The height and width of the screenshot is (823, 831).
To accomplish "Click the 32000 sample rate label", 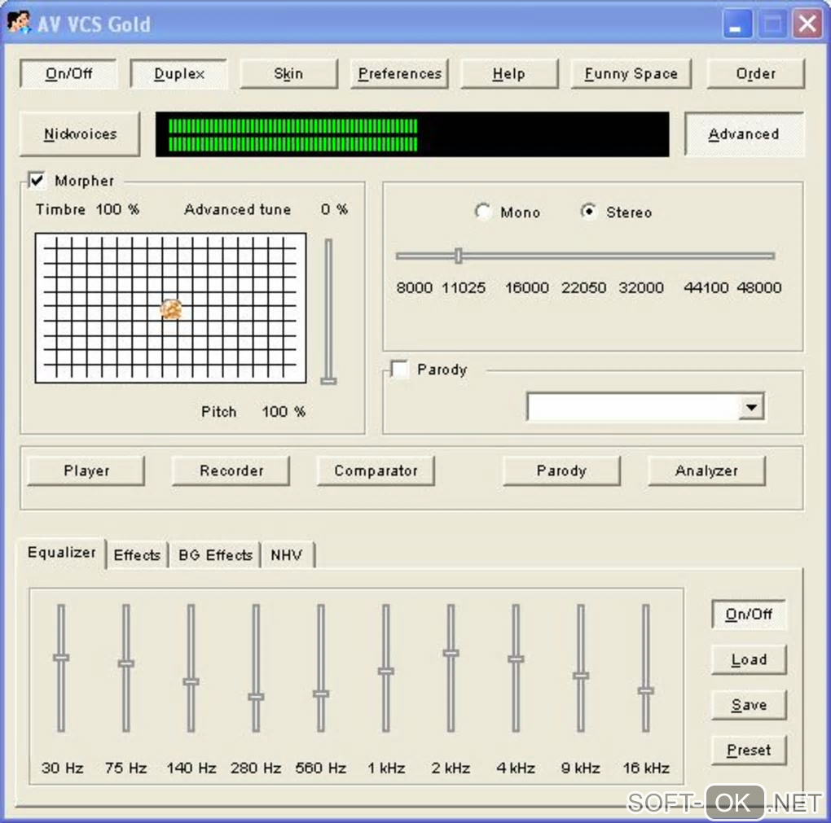I will tap(641, 287).
